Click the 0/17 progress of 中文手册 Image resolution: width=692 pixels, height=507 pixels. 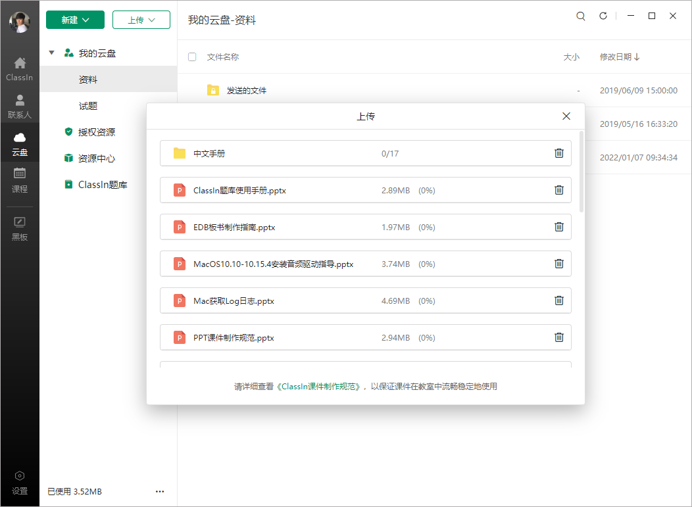click(390, 154)
